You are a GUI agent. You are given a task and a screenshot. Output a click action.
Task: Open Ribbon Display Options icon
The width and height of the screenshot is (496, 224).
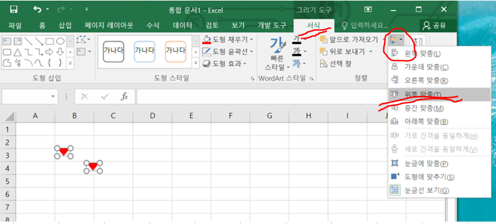tap(368, 10)
